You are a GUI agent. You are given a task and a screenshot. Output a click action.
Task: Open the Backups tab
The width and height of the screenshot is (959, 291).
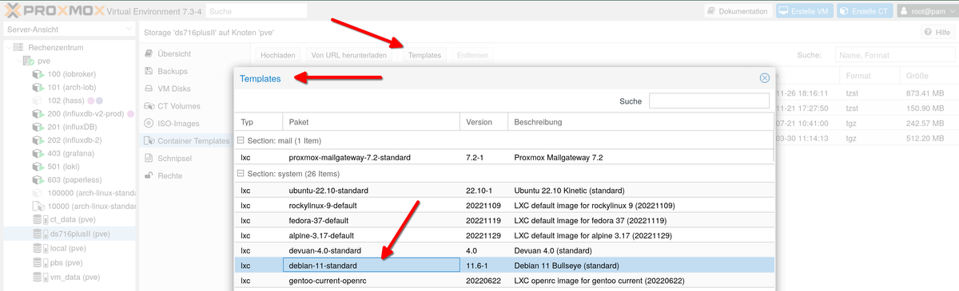[173, 71]
